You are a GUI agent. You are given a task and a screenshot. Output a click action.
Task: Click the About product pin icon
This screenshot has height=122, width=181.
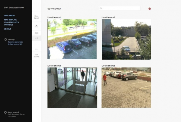(5, 113)
